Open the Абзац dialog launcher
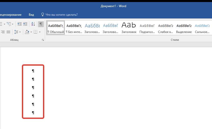This screenshot has height=129, width=212. [x=43, y=40]
